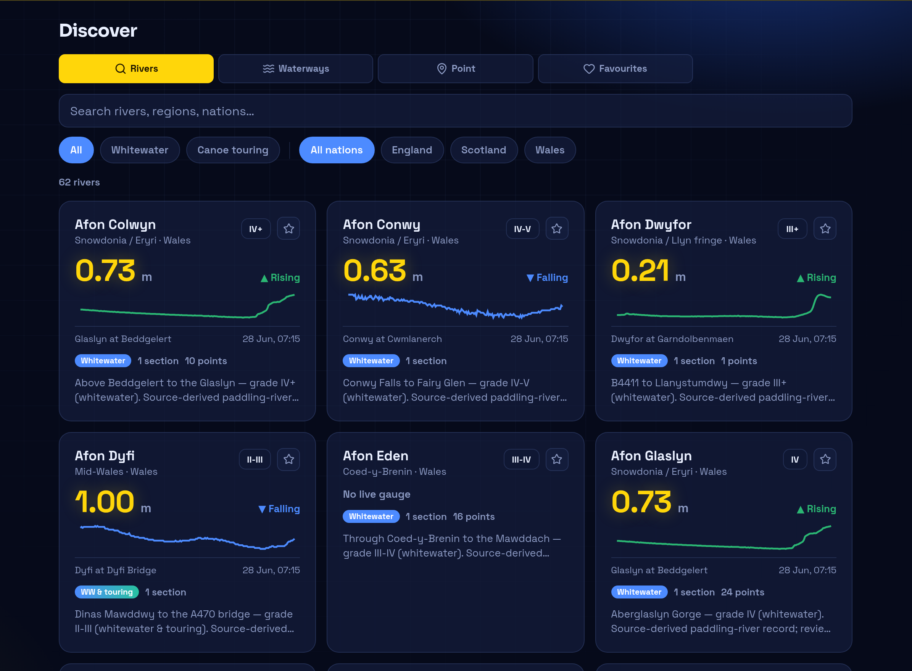Filter rivers to Wales
Screen dimensions: 912x671
coord(550,150)
